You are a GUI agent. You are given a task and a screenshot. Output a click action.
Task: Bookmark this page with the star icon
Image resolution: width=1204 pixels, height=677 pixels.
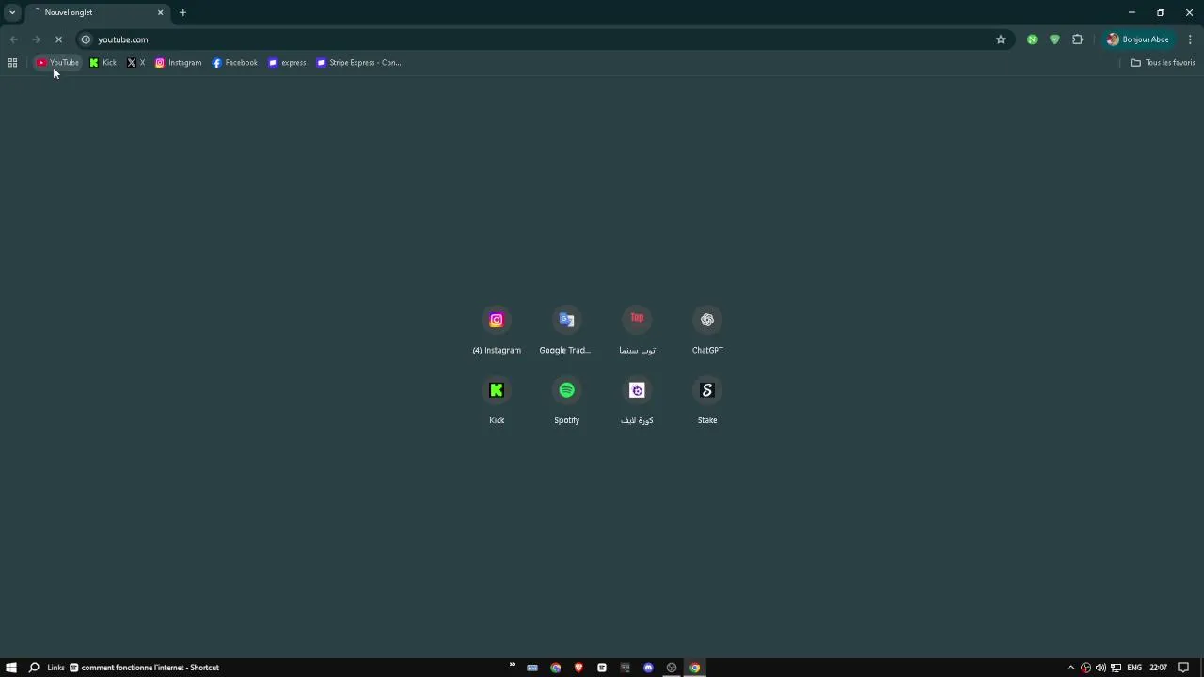coord(1001,39)
